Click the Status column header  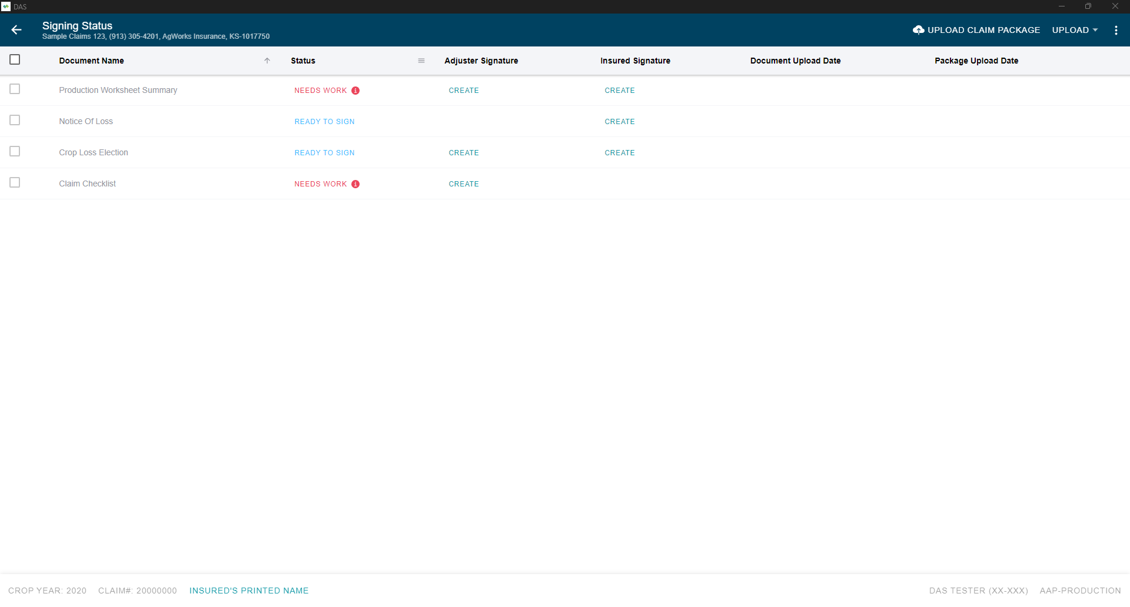click(x=303, y=61)
